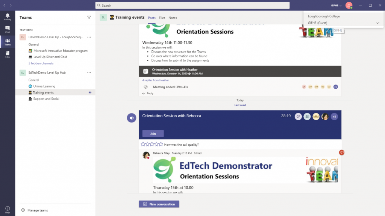
Task: Reply to Heather's orientation post
Action: [x=148, y=93]
